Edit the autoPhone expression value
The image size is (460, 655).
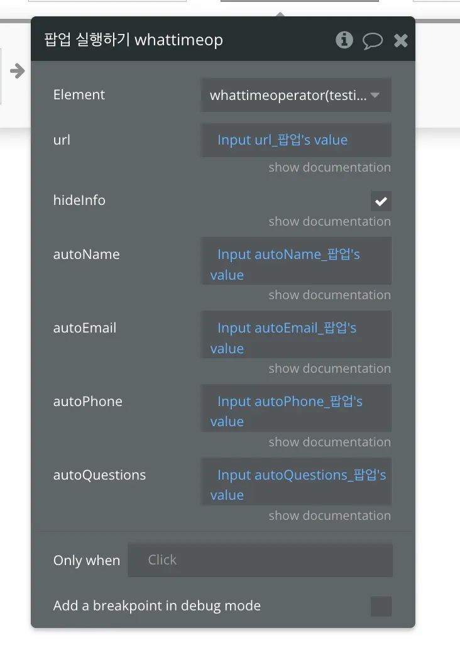(296, 411)
